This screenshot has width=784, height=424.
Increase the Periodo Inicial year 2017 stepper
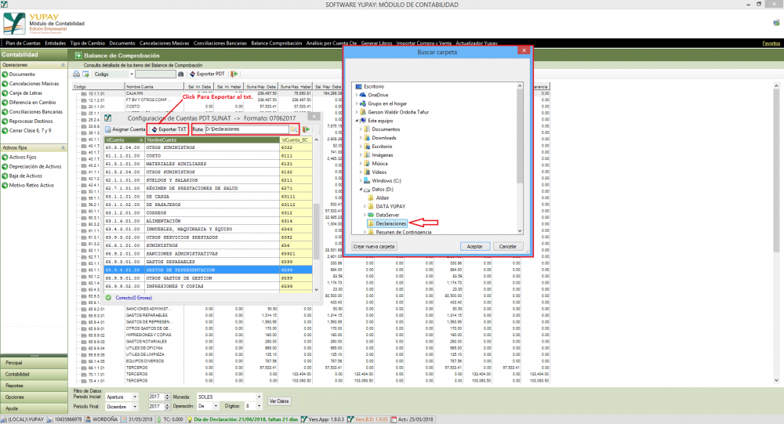168,395
